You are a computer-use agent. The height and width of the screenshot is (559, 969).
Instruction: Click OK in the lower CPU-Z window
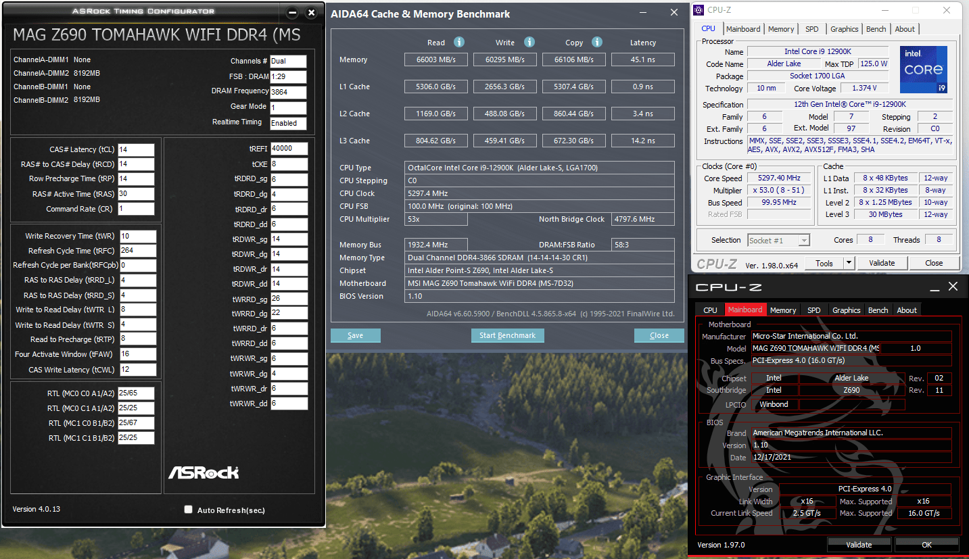pyautogui.click(x=926, y=544)
